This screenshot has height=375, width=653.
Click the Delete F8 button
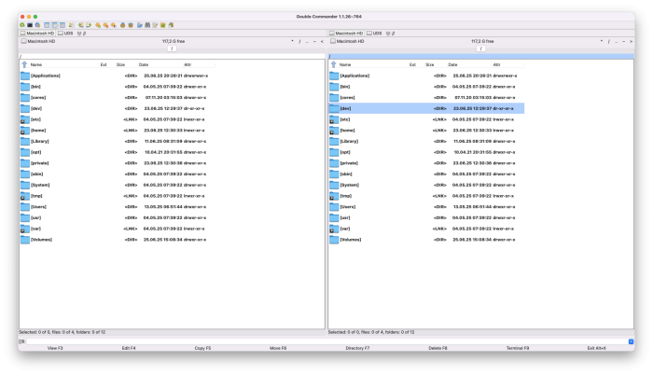pyautogui.click(x=438, y=348)
